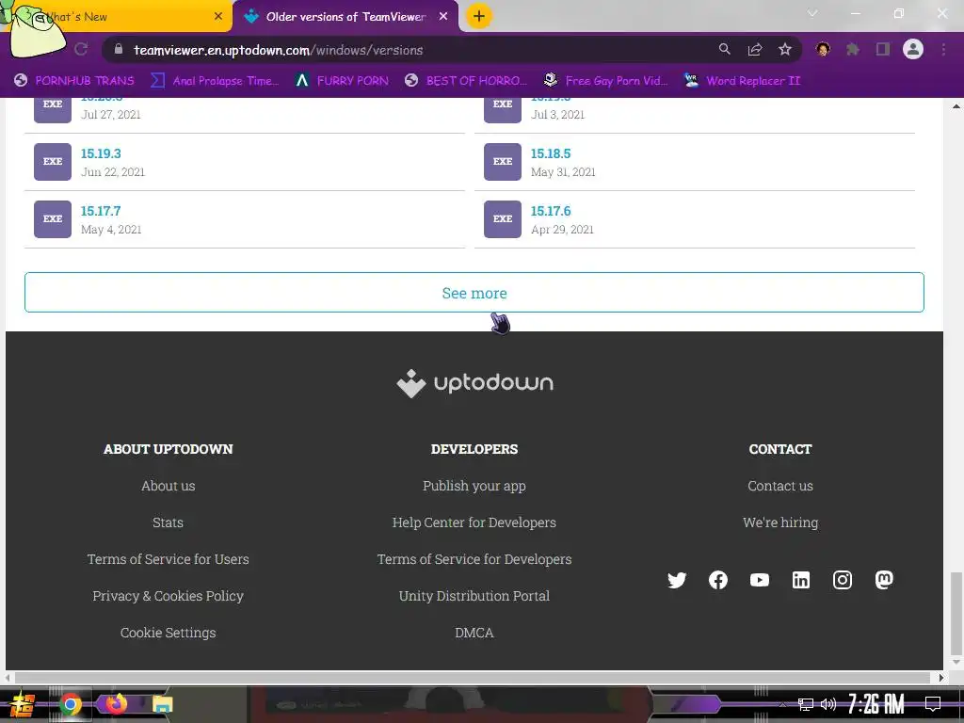This screenshot has width=964, height=723.
Task: Open the Contact us link
Action: [780, 486]
